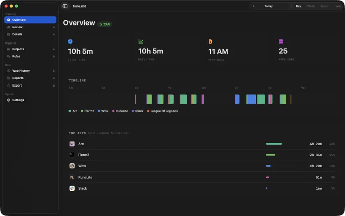
Task: Open the Review section
Action: pyautogui.click(x=30, y=27)
